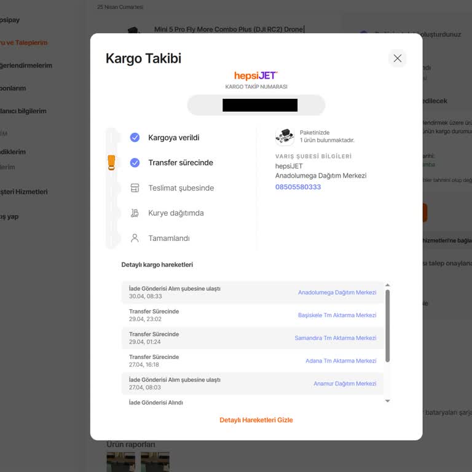
Task: Open Adana Tm Aktarma Merkezi link
Action: point(340,361)
